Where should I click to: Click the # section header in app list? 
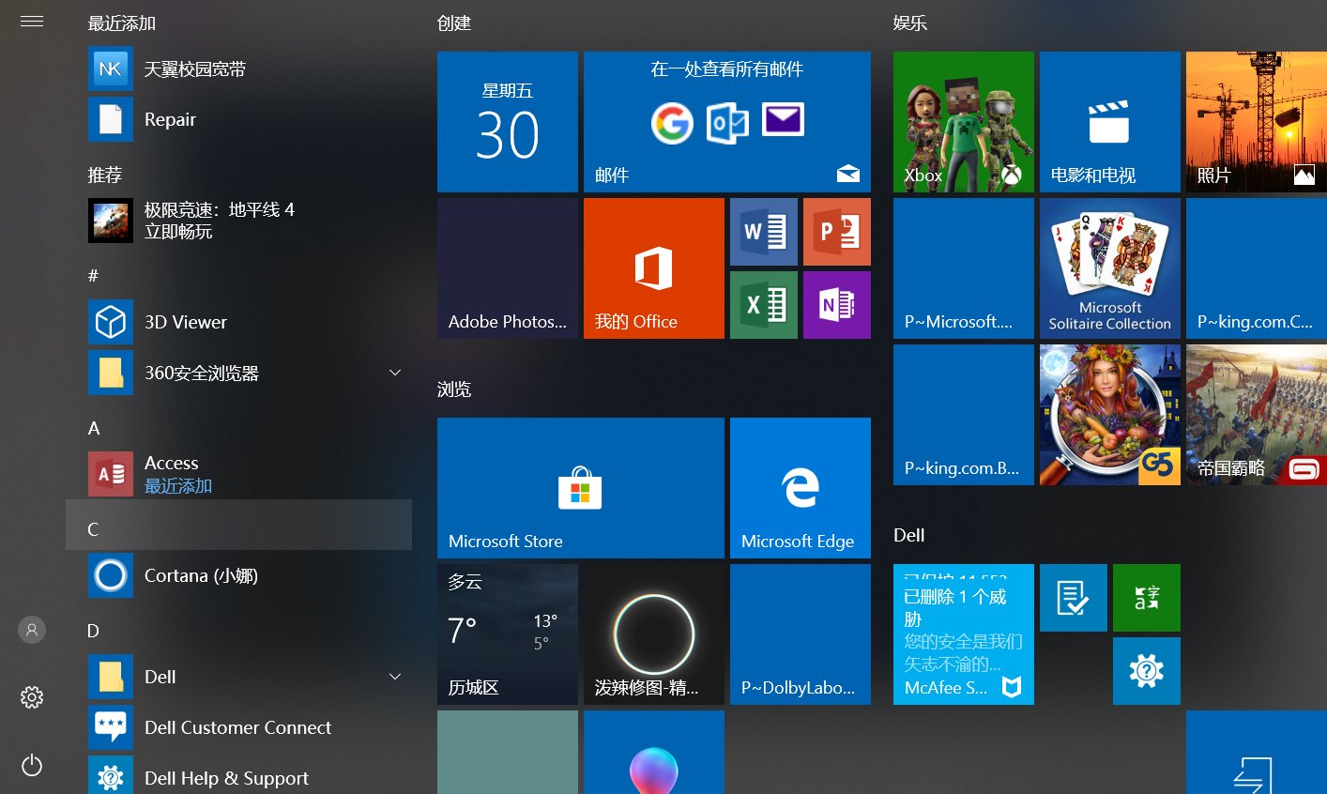[93, 275]
